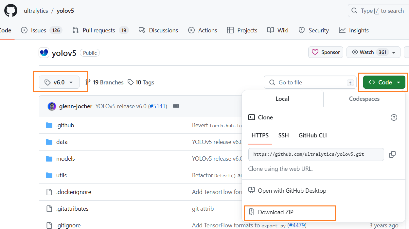Viewport: 409px width, 229px height.
Task: Open the models folder name
Action: (x=65, y=159)
